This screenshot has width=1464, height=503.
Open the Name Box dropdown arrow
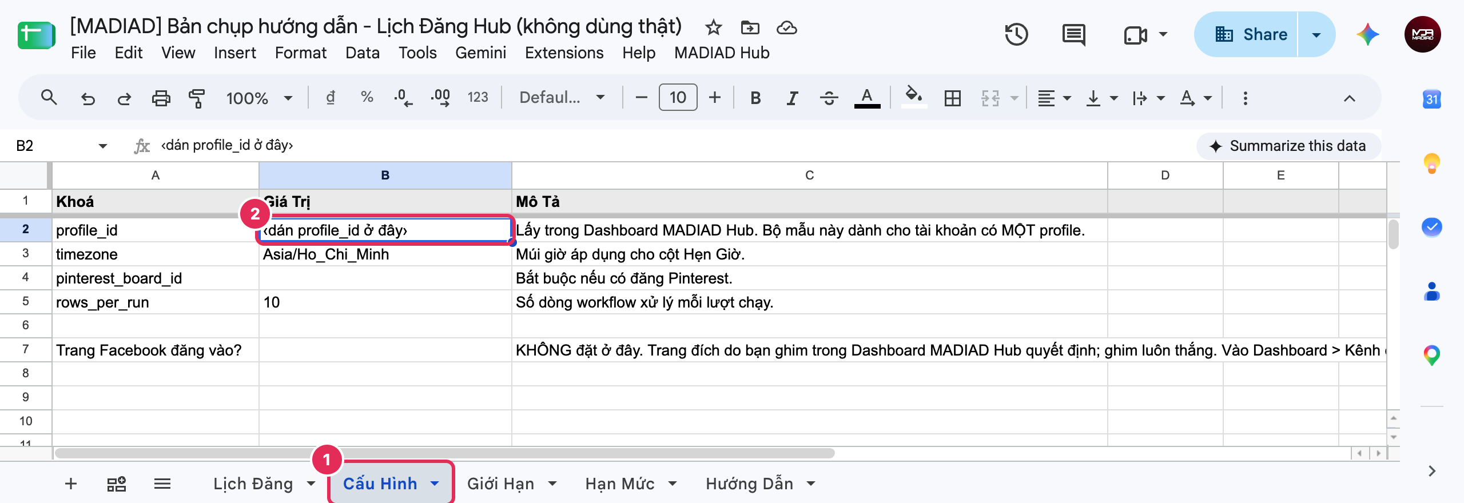click(x=103, y=146)
